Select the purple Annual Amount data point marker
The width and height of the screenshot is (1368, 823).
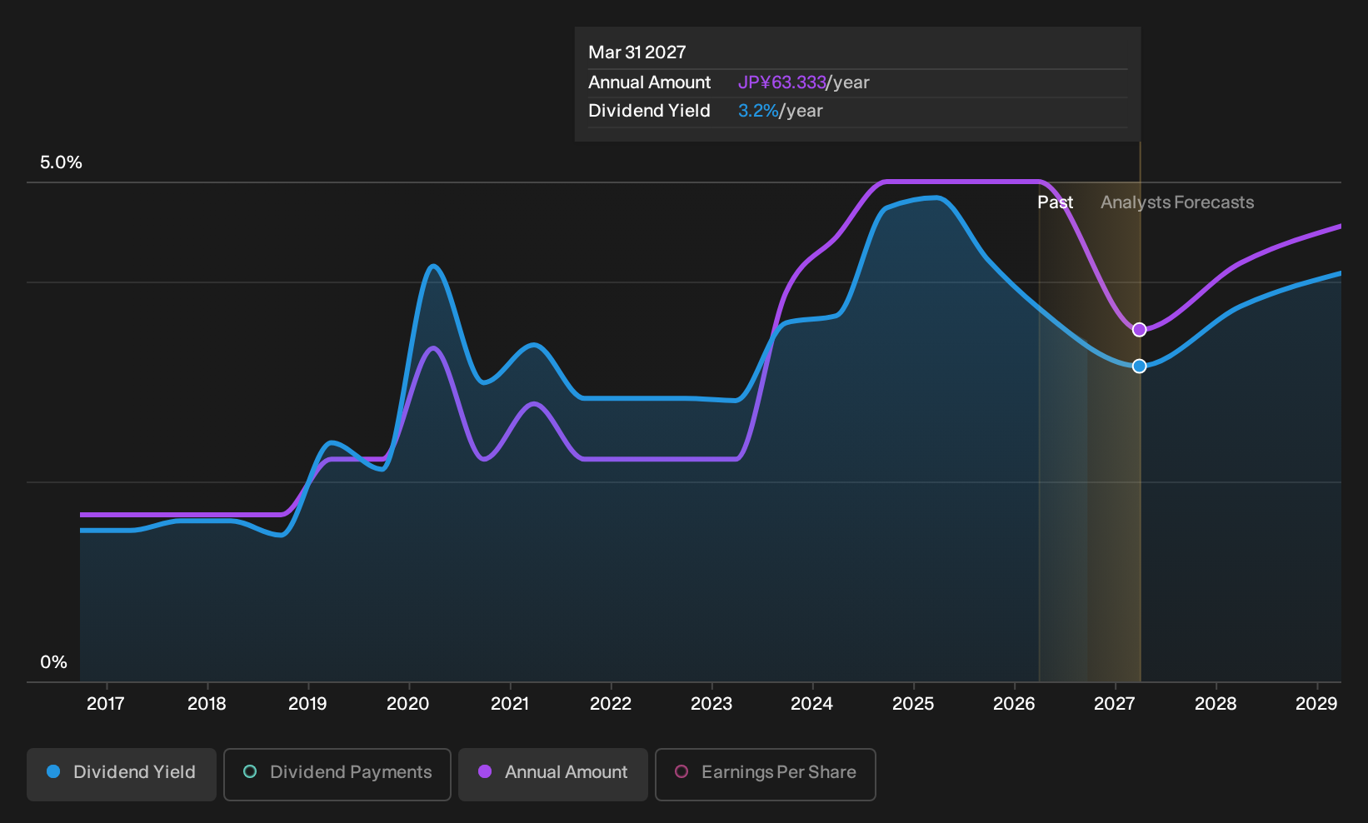(x=1140, y=330)
